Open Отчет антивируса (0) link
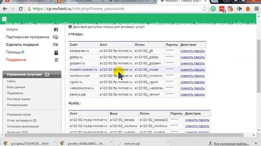 [22, 120]
